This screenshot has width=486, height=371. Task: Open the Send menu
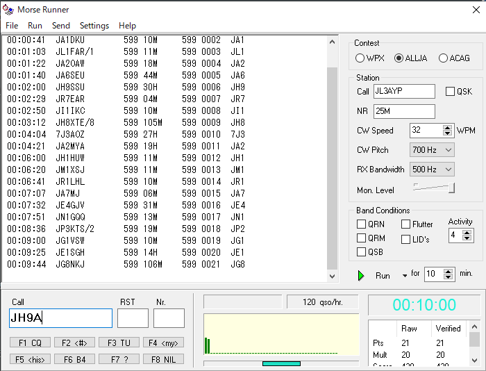coord(61,26)
